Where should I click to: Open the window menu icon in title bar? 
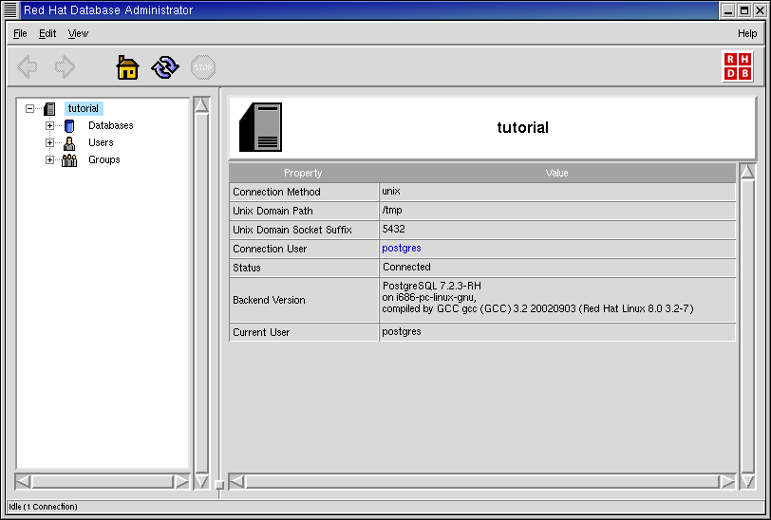[x=10, y=9]
